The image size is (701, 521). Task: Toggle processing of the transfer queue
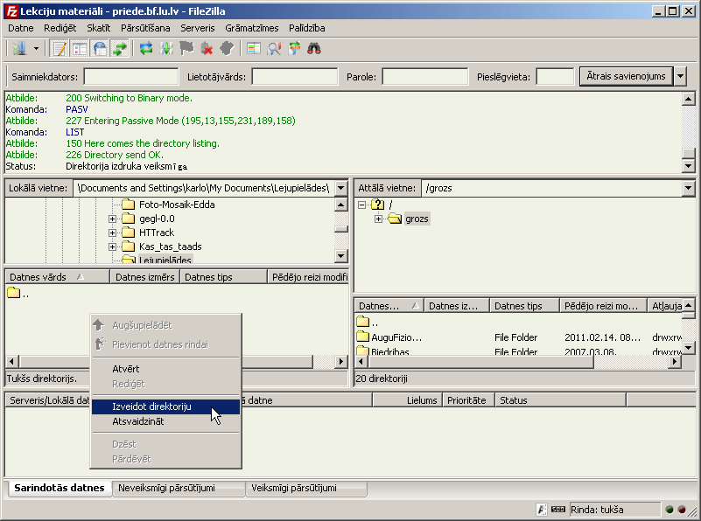point(166,48)
